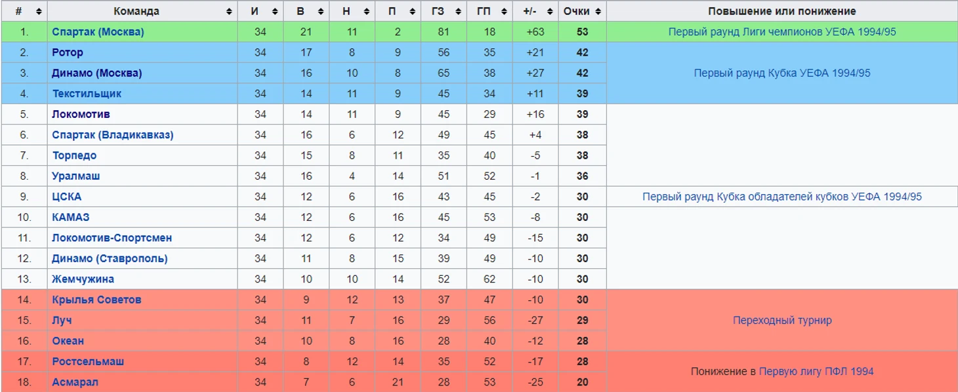
Task: Click sort arrows in Команда column header
Action: pyautogui.click(x=229, y=11)
